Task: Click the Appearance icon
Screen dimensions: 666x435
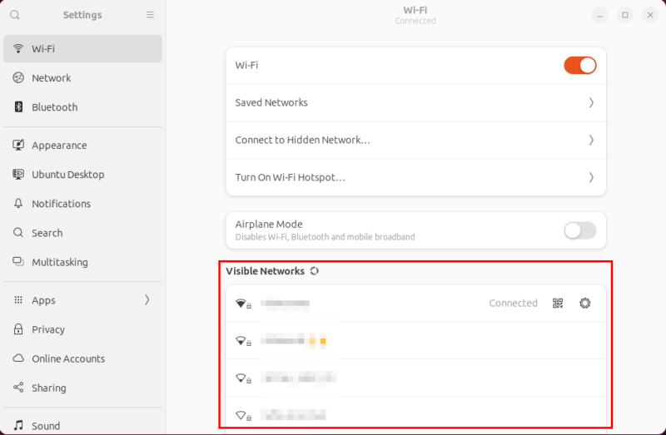Action: 18,146
